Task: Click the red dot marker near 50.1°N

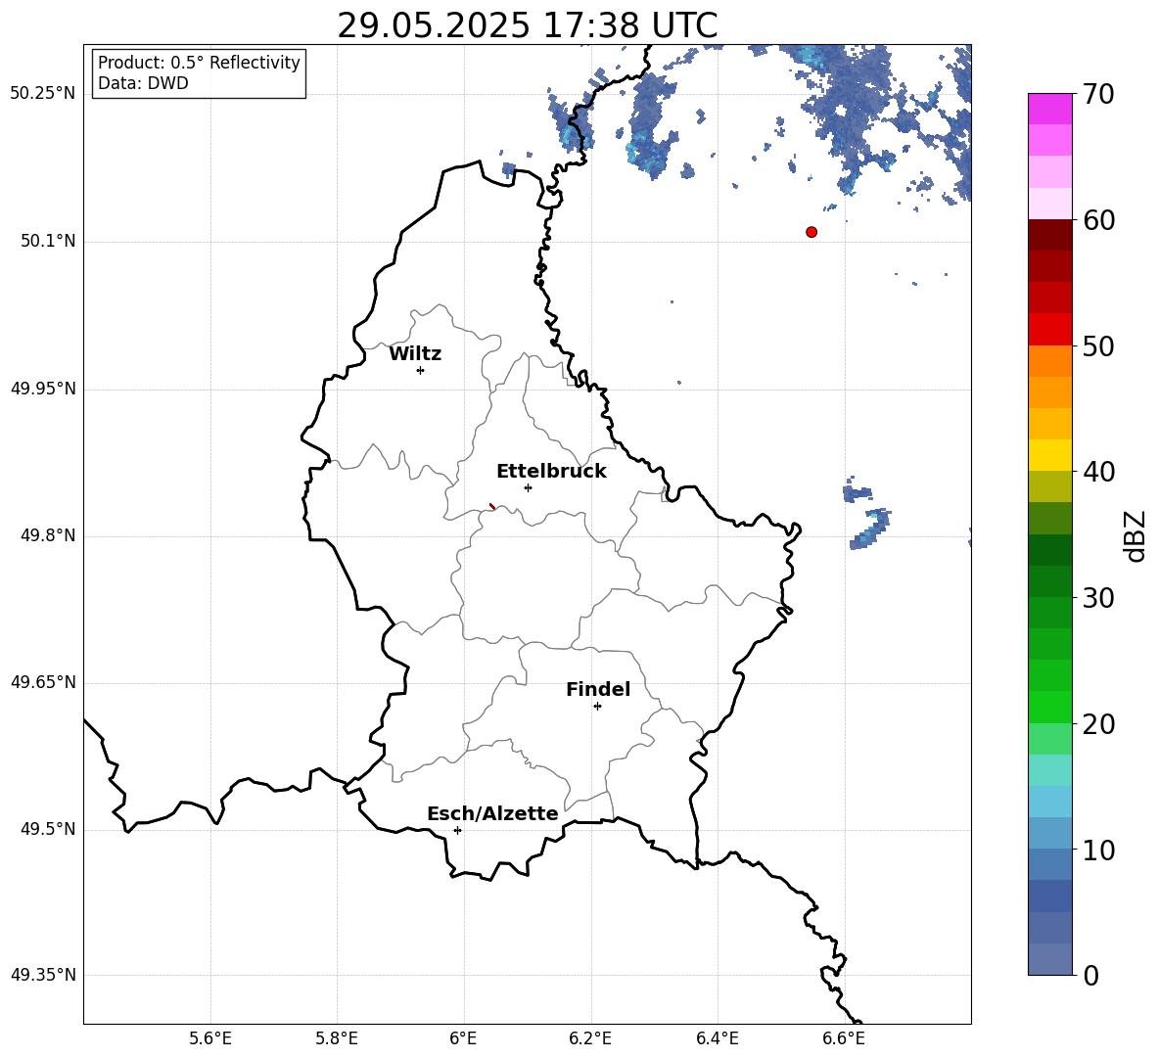Action: point(811,232)
